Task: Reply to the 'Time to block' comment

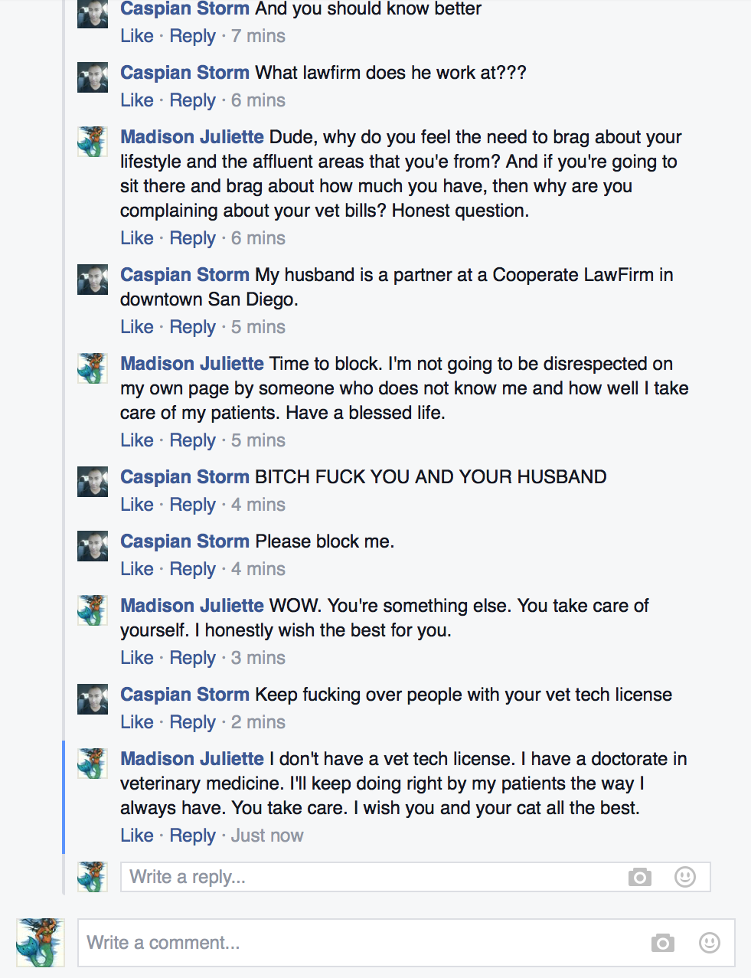Action: [193, 440]
